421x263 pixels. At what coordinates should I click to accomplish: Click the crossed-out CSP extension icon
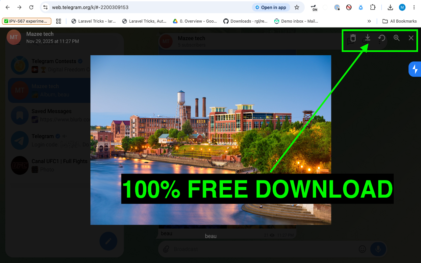click(x=349, y=7)
